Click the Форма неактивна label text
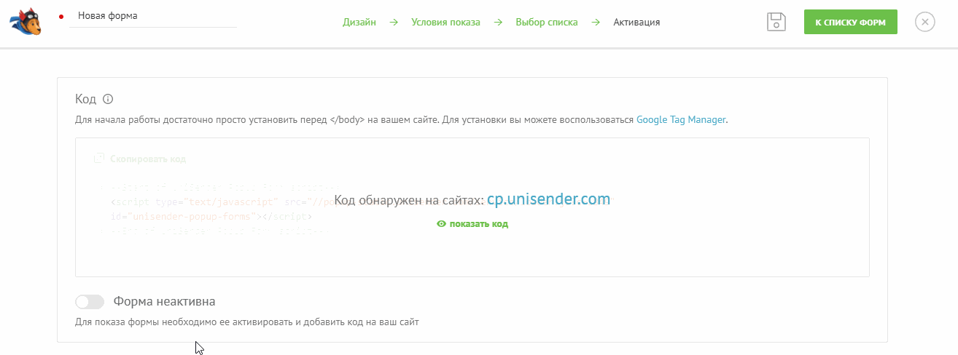 (x=165, y=301)
